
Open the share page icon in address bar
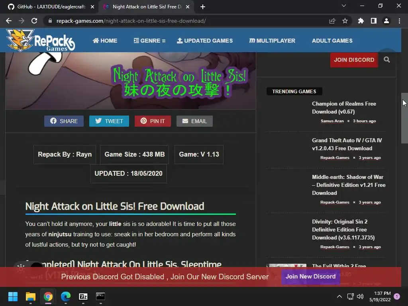point(332,21)
